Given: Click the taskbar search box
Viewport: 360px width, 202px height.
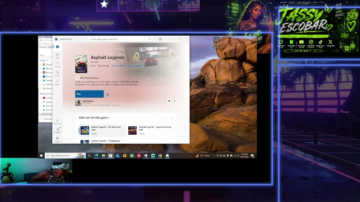Looking at the screenshot, I should [x=65, y=156].
